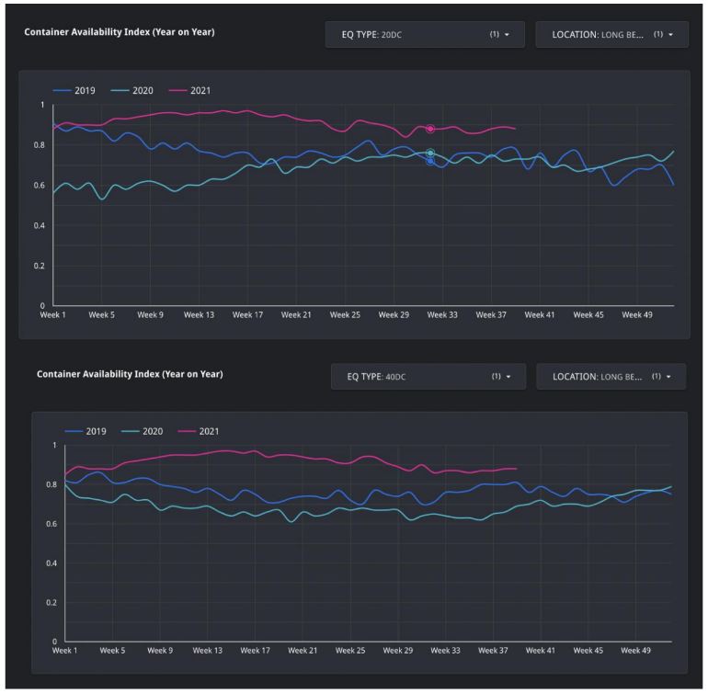Click the top chart's Container Availability Index title
The width and height of the screenshot is (708, 693).
pyautogui.click(x=126, y=33)
